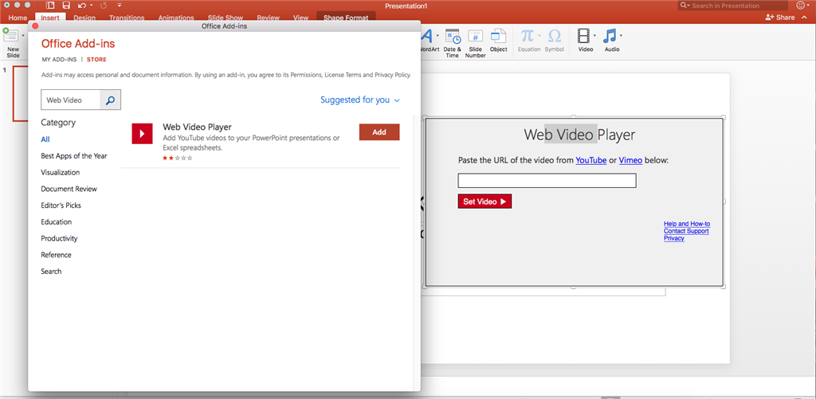
Task: Open the Slide Show tab
Action: point(226,18)
